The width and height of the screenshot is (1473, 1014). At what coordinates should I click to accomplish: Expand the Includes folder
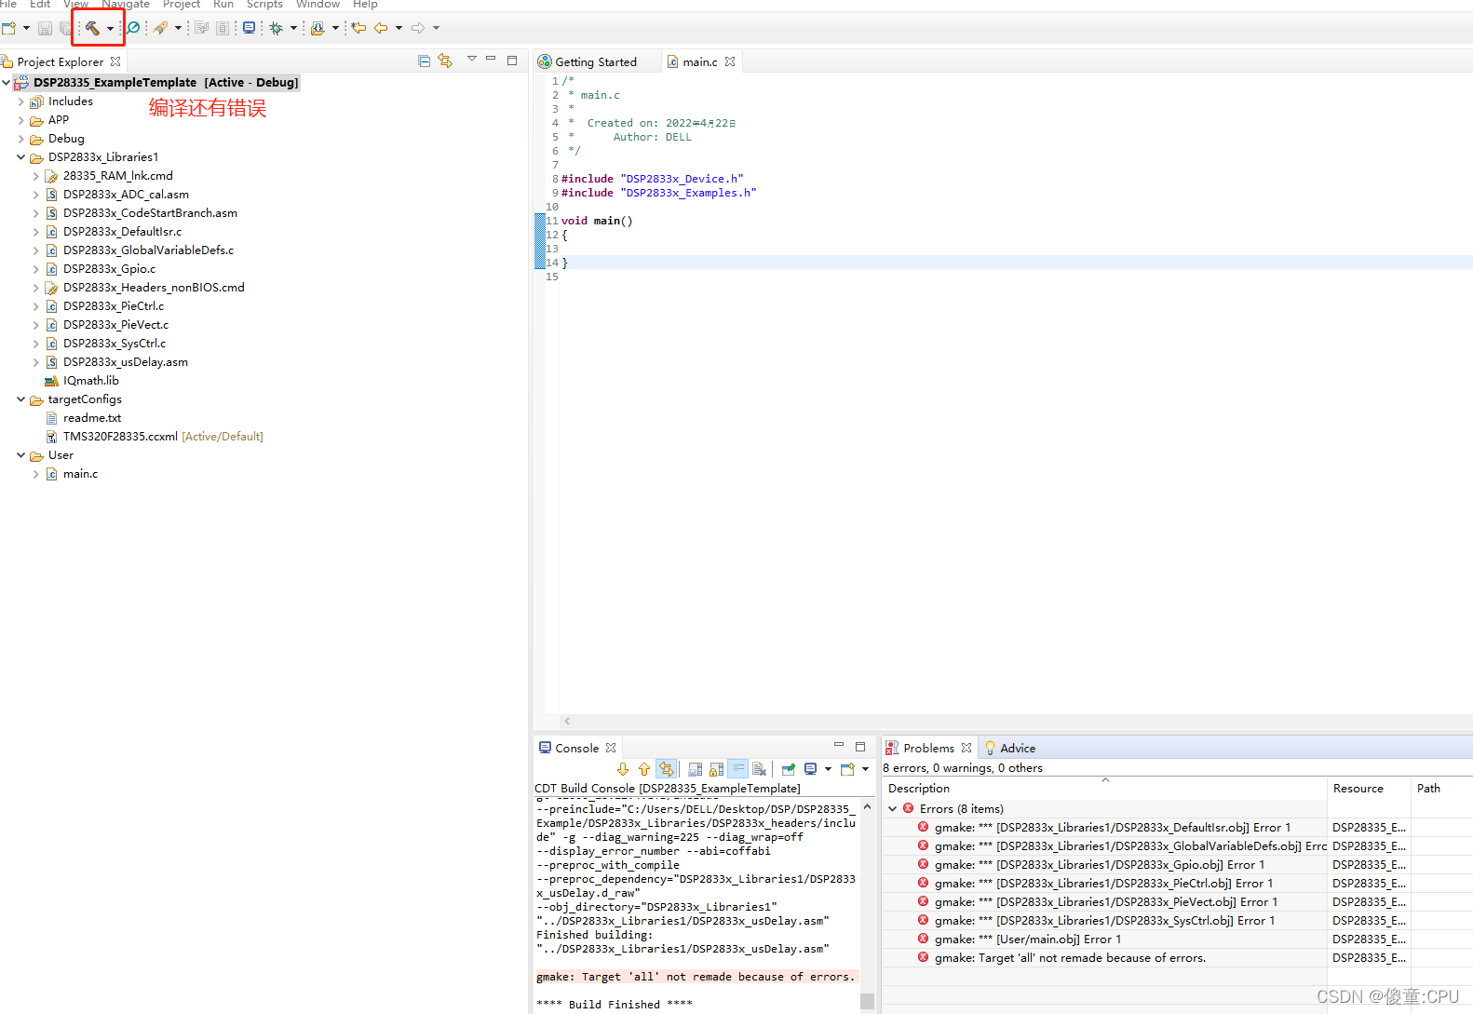[20, 101]
